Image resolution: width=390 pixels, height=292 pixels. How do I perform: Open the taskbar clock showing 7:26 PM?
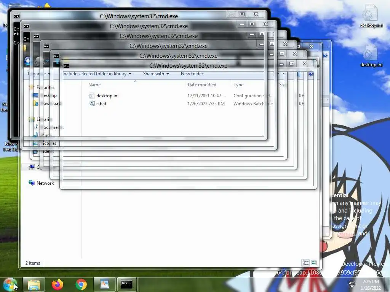371,285
